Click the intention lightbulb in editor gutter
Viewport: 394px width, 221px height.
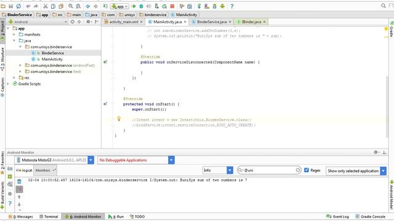coord(119,118)
